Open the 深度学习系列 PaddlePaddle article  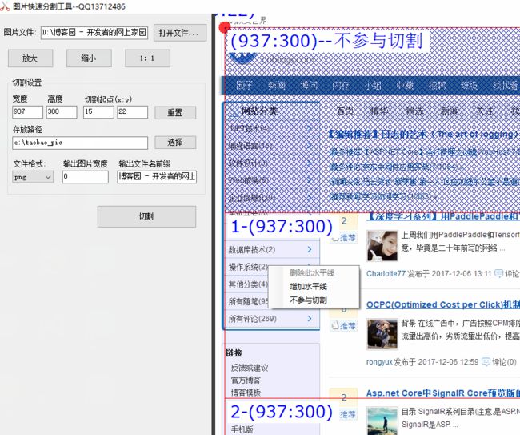coord(443,216)
